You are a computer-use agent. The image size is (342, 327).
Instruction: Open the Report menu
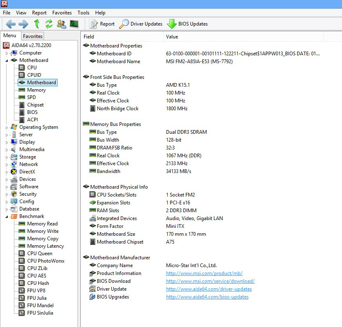pos(39,13)
